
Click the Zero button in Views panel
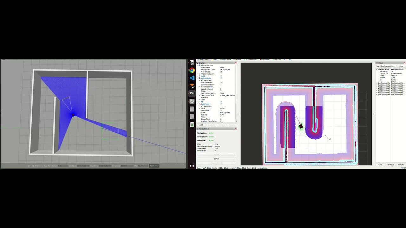point(401,66)
